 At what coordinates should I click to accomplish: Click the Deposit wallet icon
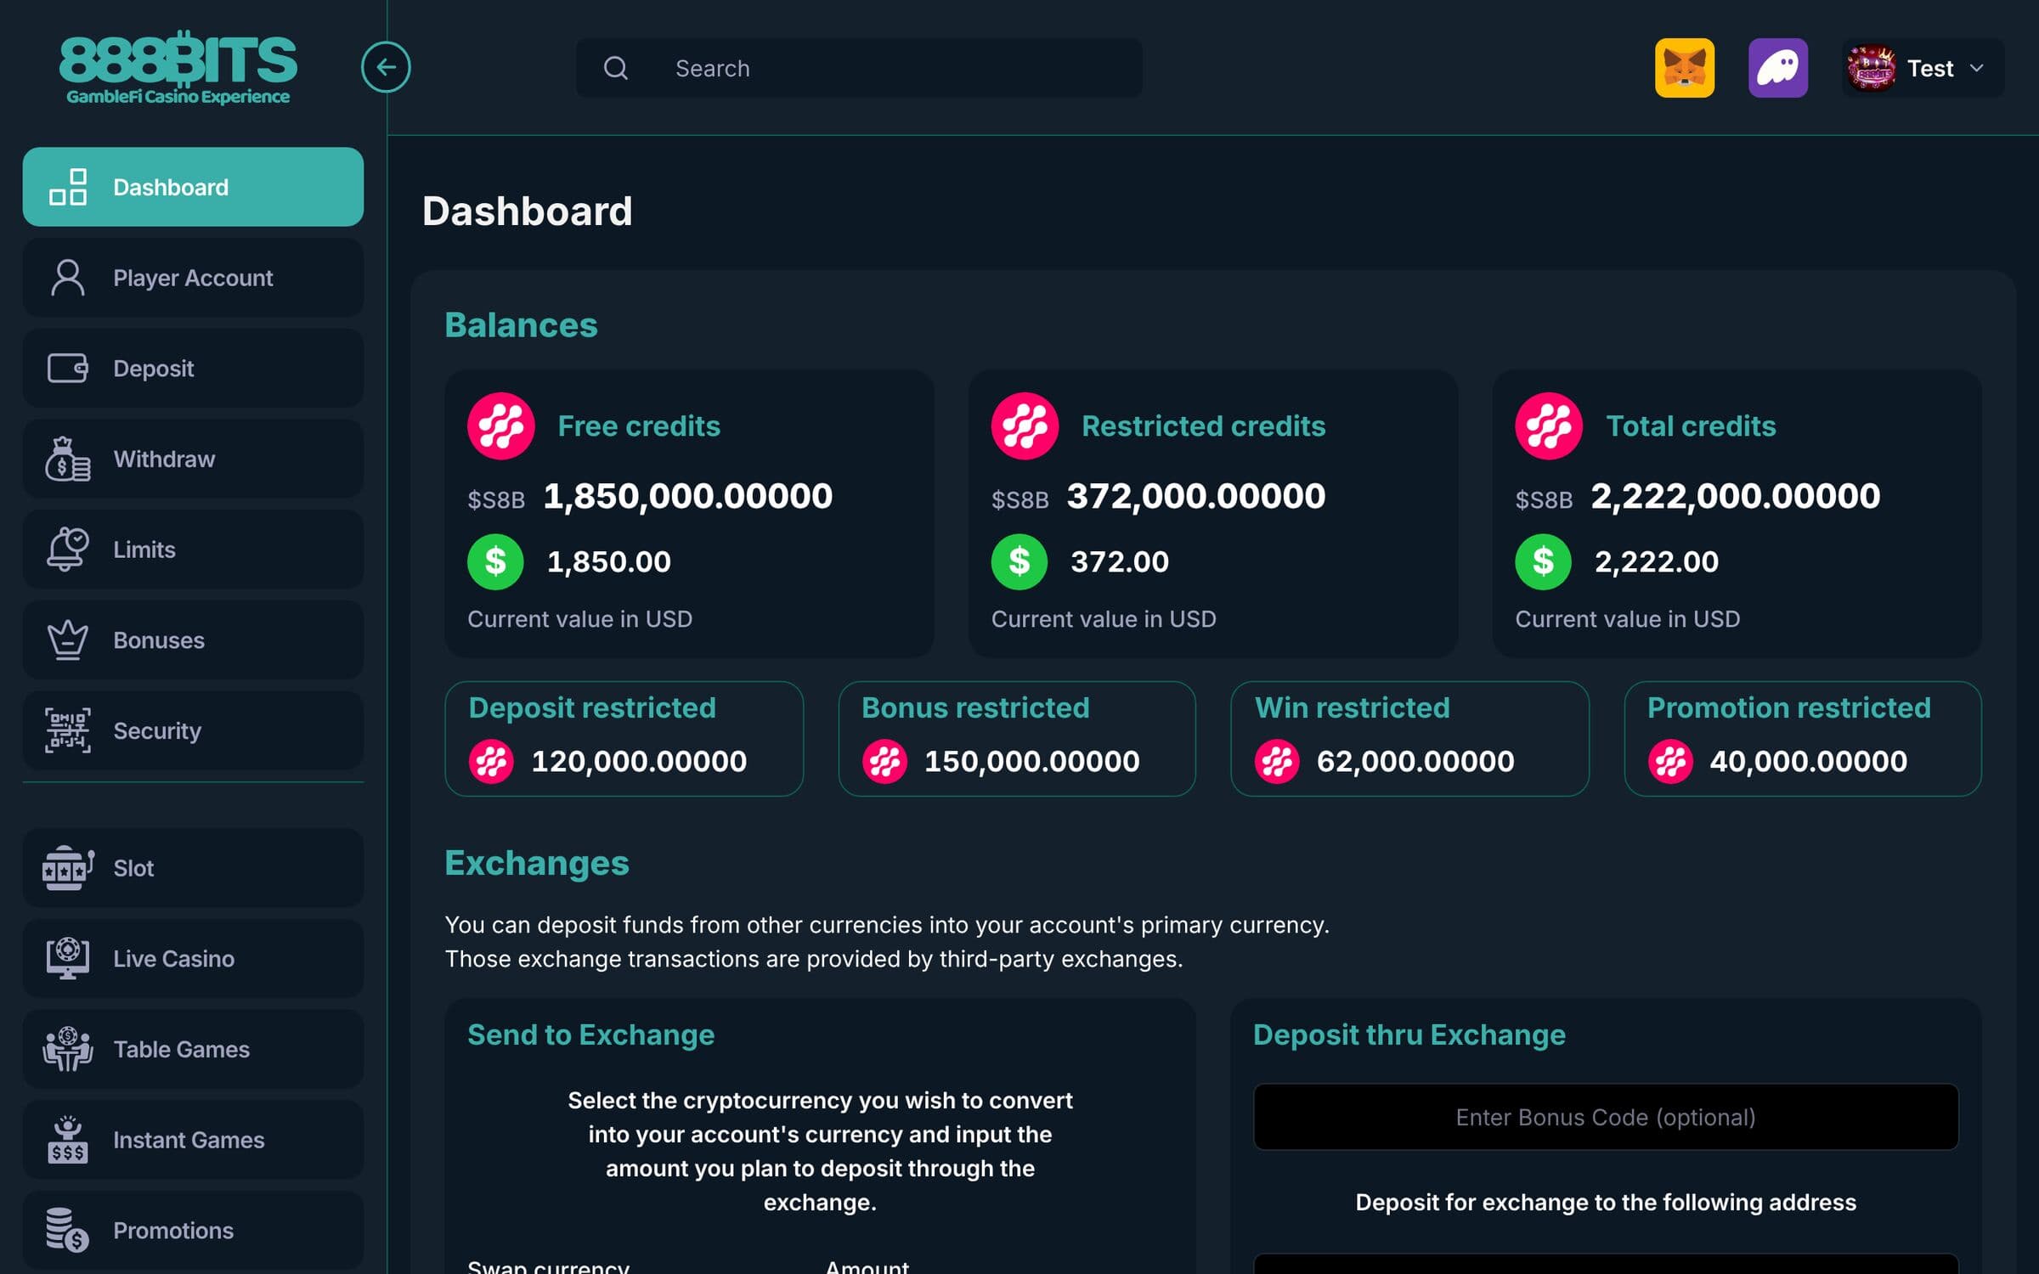pyautogui.click(x=68, y=369)
